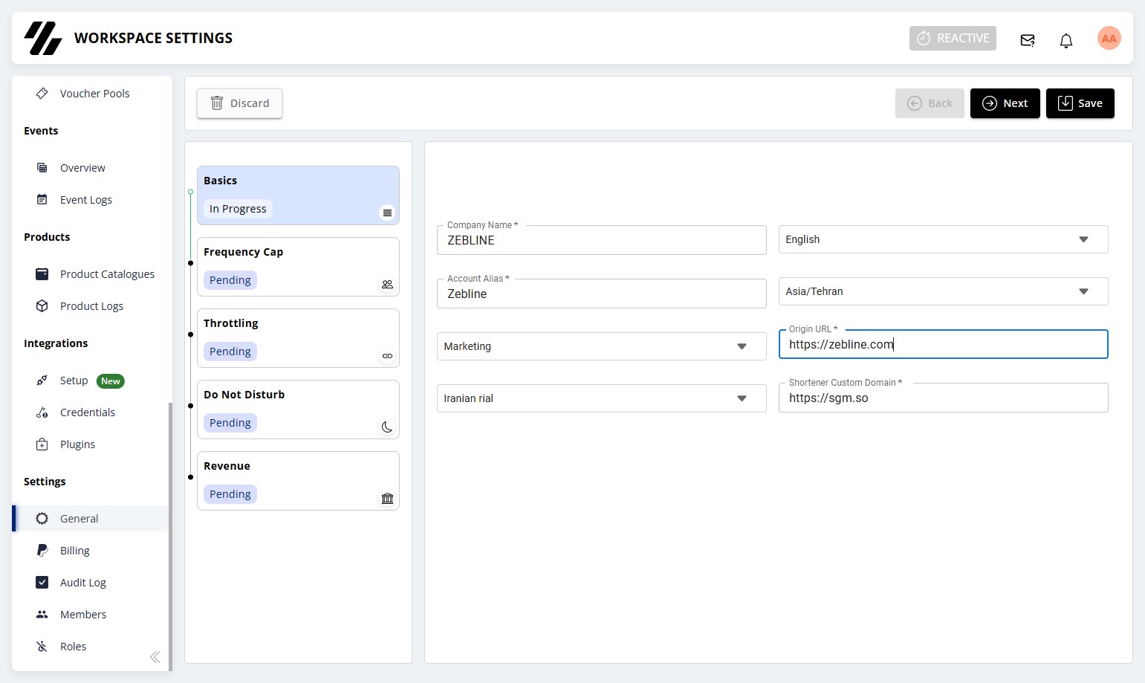This screenshot has height=683, width=1145.
Task: Click the Pending label under Revenue
Action: click(x=230, y=494)
